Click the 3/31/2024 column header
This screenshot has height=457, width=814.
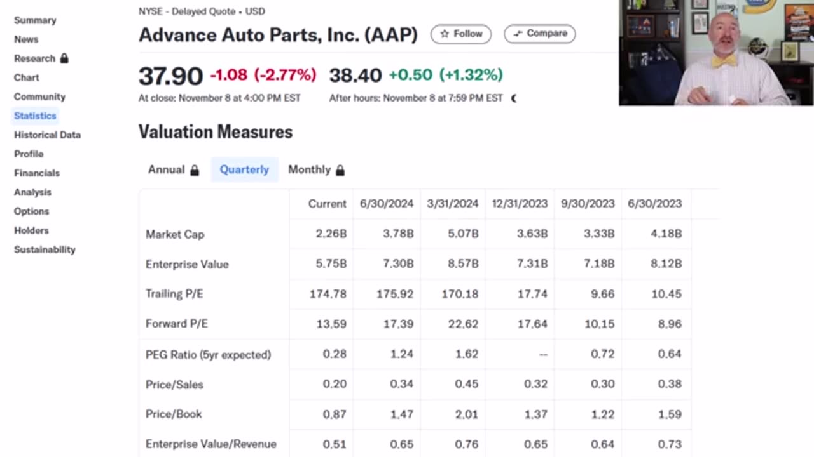pos(453,204)
